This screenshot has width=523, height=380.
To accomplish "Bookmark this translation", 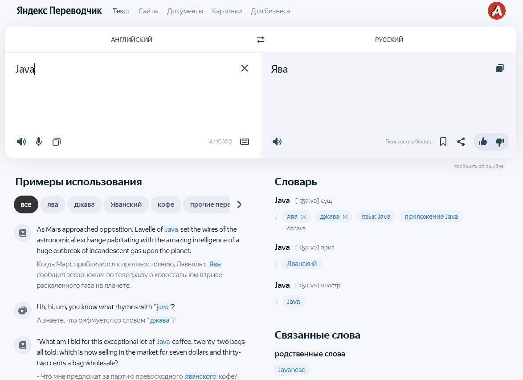I will [443, 142].
